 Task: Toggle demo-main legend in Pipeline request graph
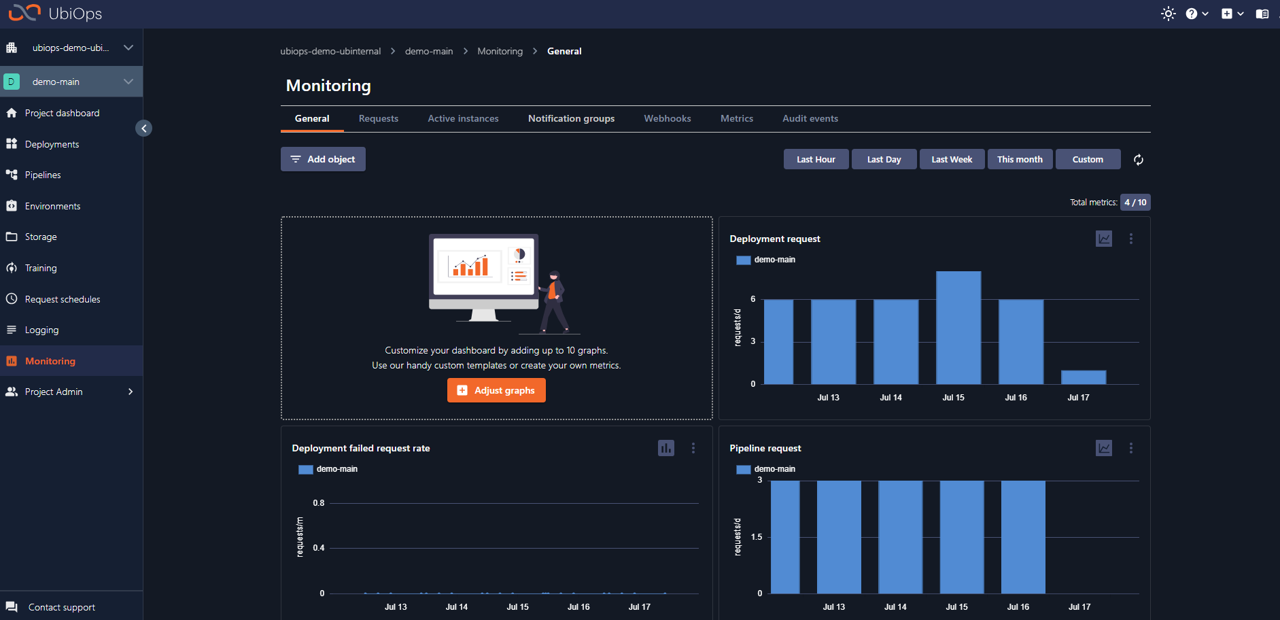pos(766,469)
